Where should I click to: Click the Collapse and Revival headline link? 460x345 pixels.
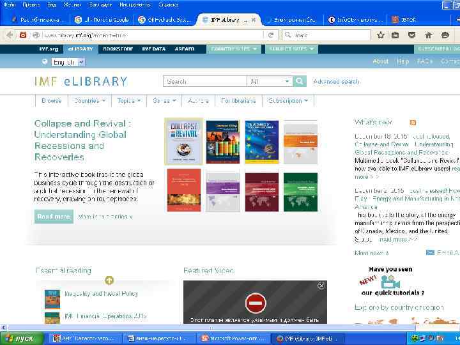pyautogui.click(x=82, y=140)
